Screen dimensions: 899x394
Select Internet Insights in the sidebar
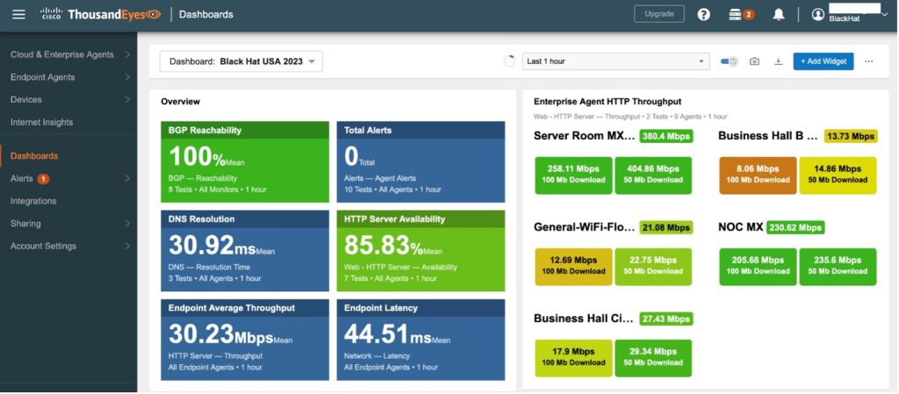41,122
